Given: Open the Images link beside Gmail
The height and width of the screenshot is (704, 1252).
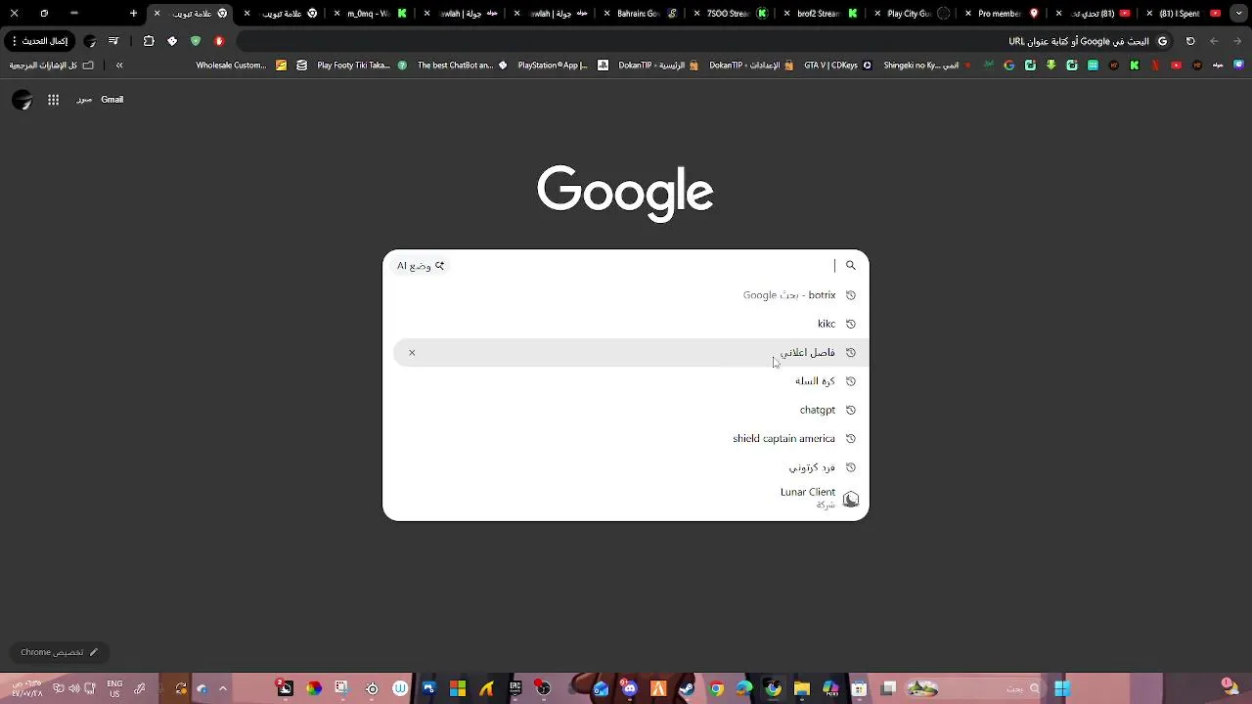Looking at the screenshot, I should pos(84,100).
